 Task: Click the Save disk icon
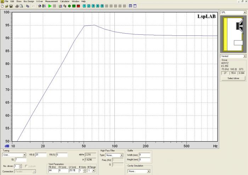(x=11, y=6)
